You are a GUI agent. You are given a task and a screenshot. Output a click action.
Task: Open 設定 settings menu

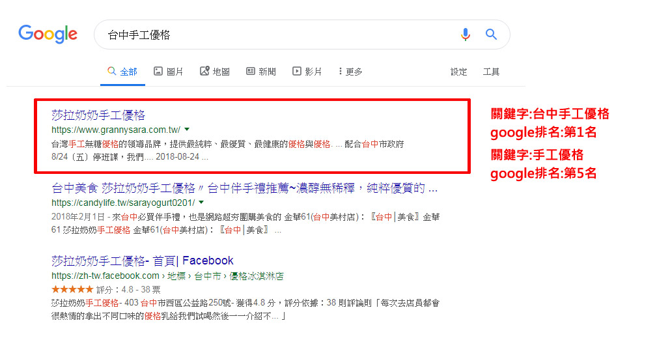458,72
